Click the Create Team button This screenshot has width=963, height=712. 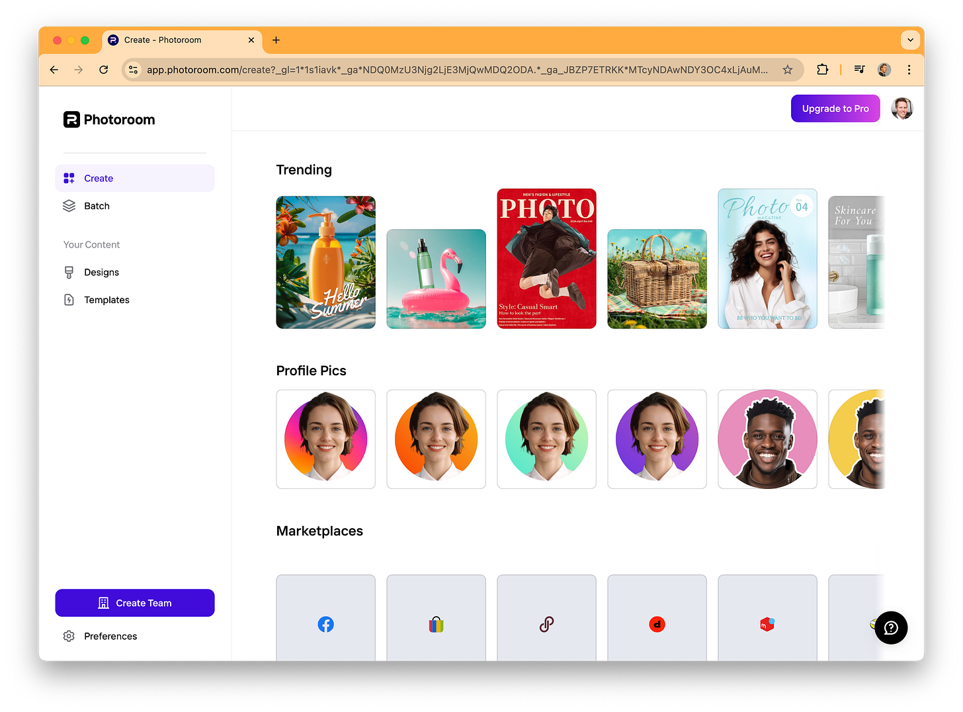point(135,603)
